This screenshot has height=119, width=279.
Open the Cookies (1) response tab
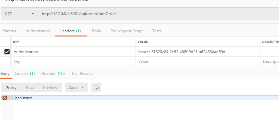click(25, 73)
